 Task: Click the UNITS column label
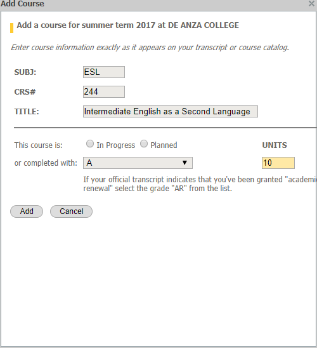pos(275,145)
